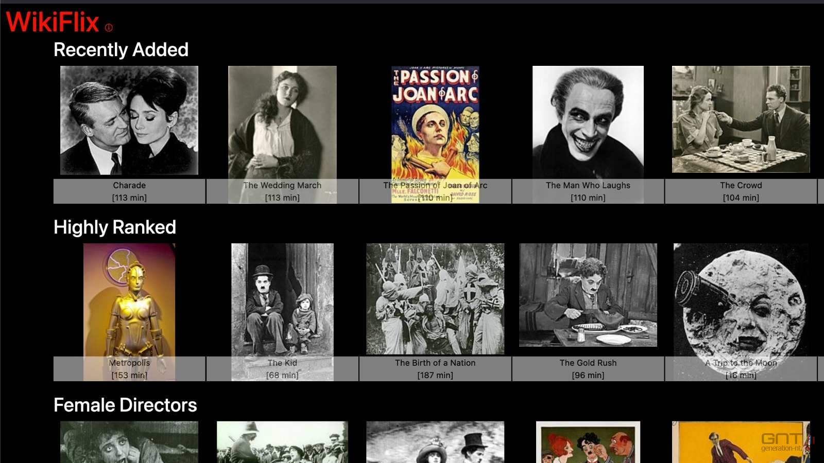Image resolution: width=824 pixels, height=463 pixels.
Task: Open The Birth of a Nation entry
Action: click(435, 299)
